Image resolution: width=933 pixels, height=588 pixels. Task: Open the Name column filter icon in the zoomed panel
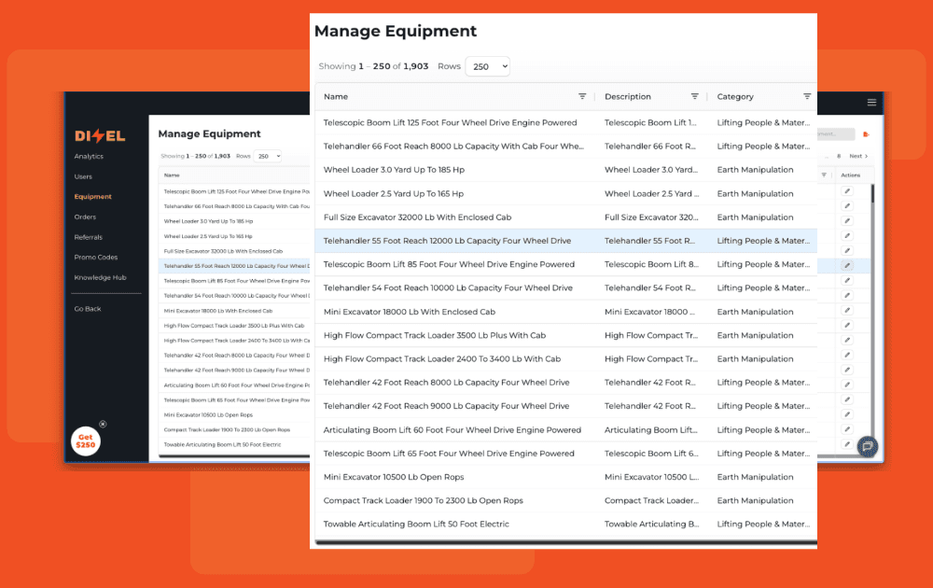tap(582, 96)
